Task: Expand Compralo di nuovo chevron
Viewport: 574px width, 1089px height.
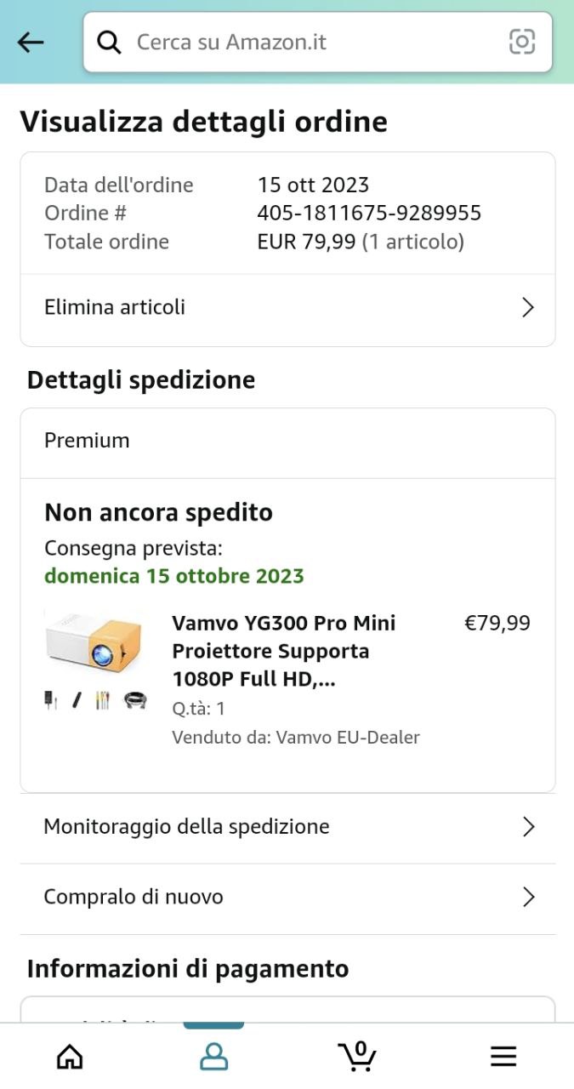Action: click(528, 897)
